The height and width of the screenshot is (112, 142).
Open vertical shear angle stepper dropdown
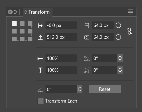[120, 70]
